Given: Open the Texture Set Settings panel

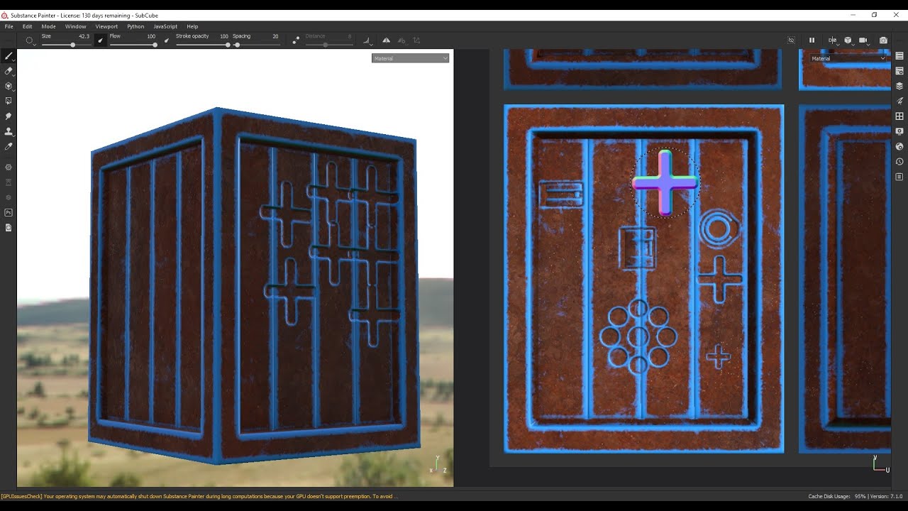Looking at the screenshot, I should [899, 71].
